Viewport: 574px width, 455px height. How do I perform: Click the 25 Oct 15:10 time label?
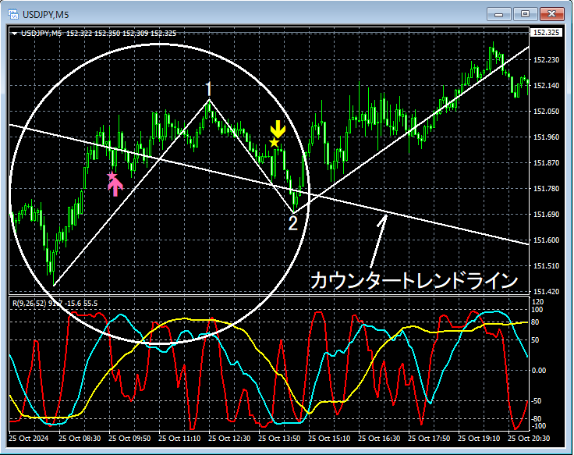point(329,439)
